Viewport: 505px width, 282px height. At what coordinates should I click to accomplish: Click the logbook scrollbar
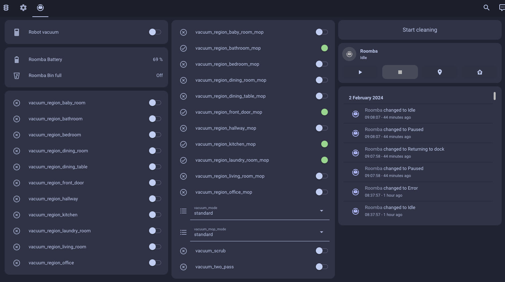tap(494, 96)
